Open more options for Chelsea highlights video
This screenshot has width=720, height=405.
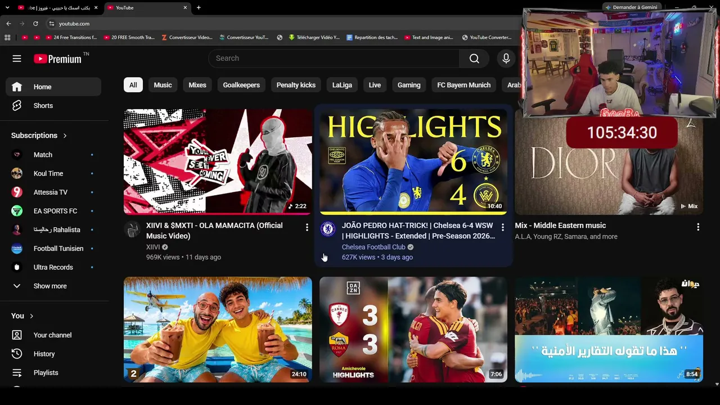[x=502, y=227]
